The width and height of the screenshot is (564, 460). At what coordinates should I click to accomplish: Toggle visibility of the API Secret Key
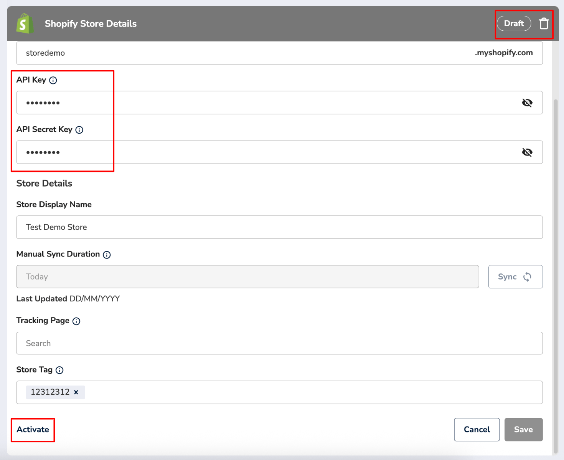coord(527,152)
